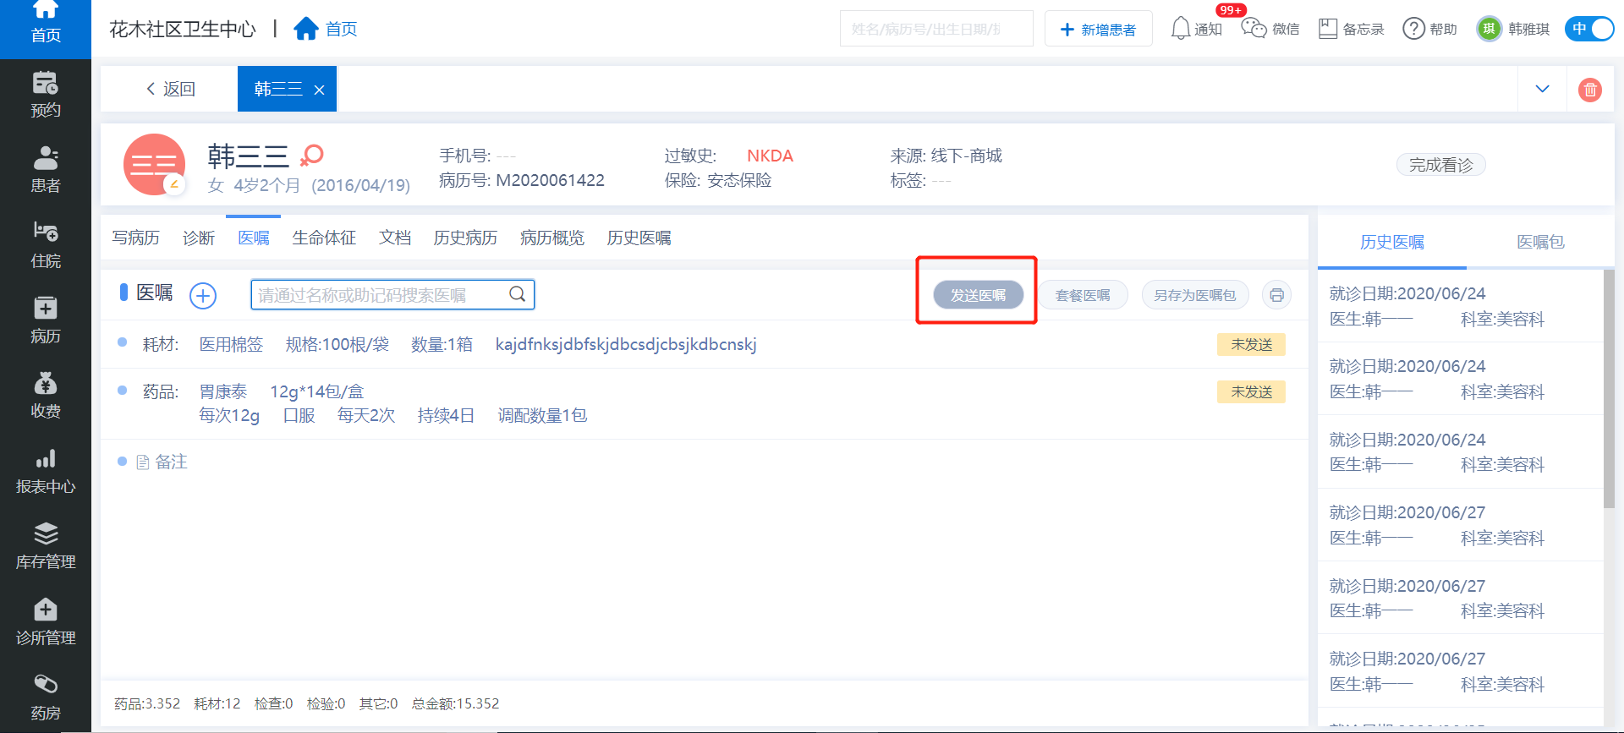Click the 另存为医嘱包 button
Viewport: 1624px width, 733px height.
pyautogui.click(x=1195, y=295)
